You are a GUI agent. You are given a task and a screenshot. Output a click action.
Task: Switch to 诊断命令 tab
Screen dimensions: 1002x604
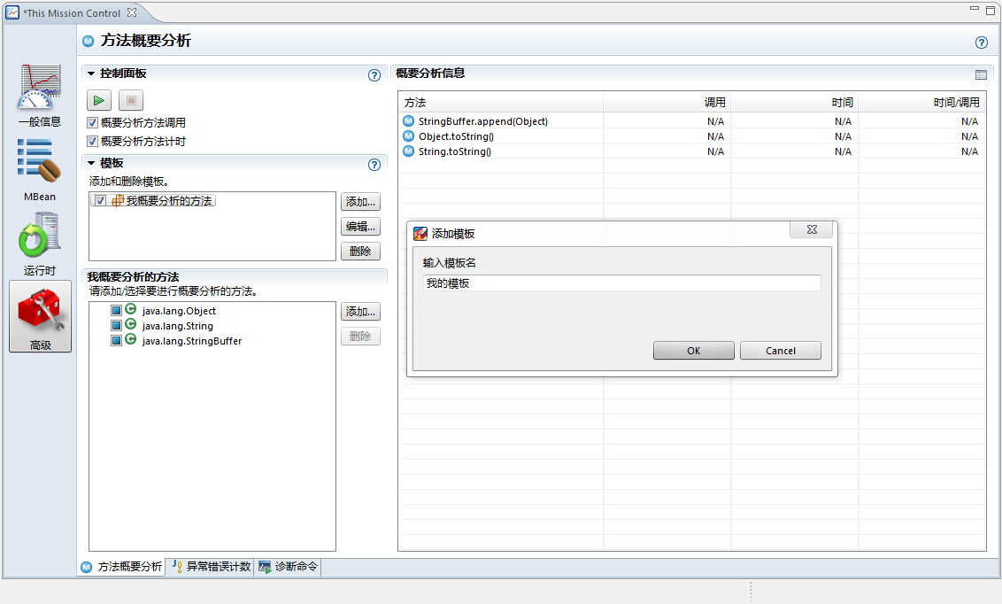click(289, 567)
